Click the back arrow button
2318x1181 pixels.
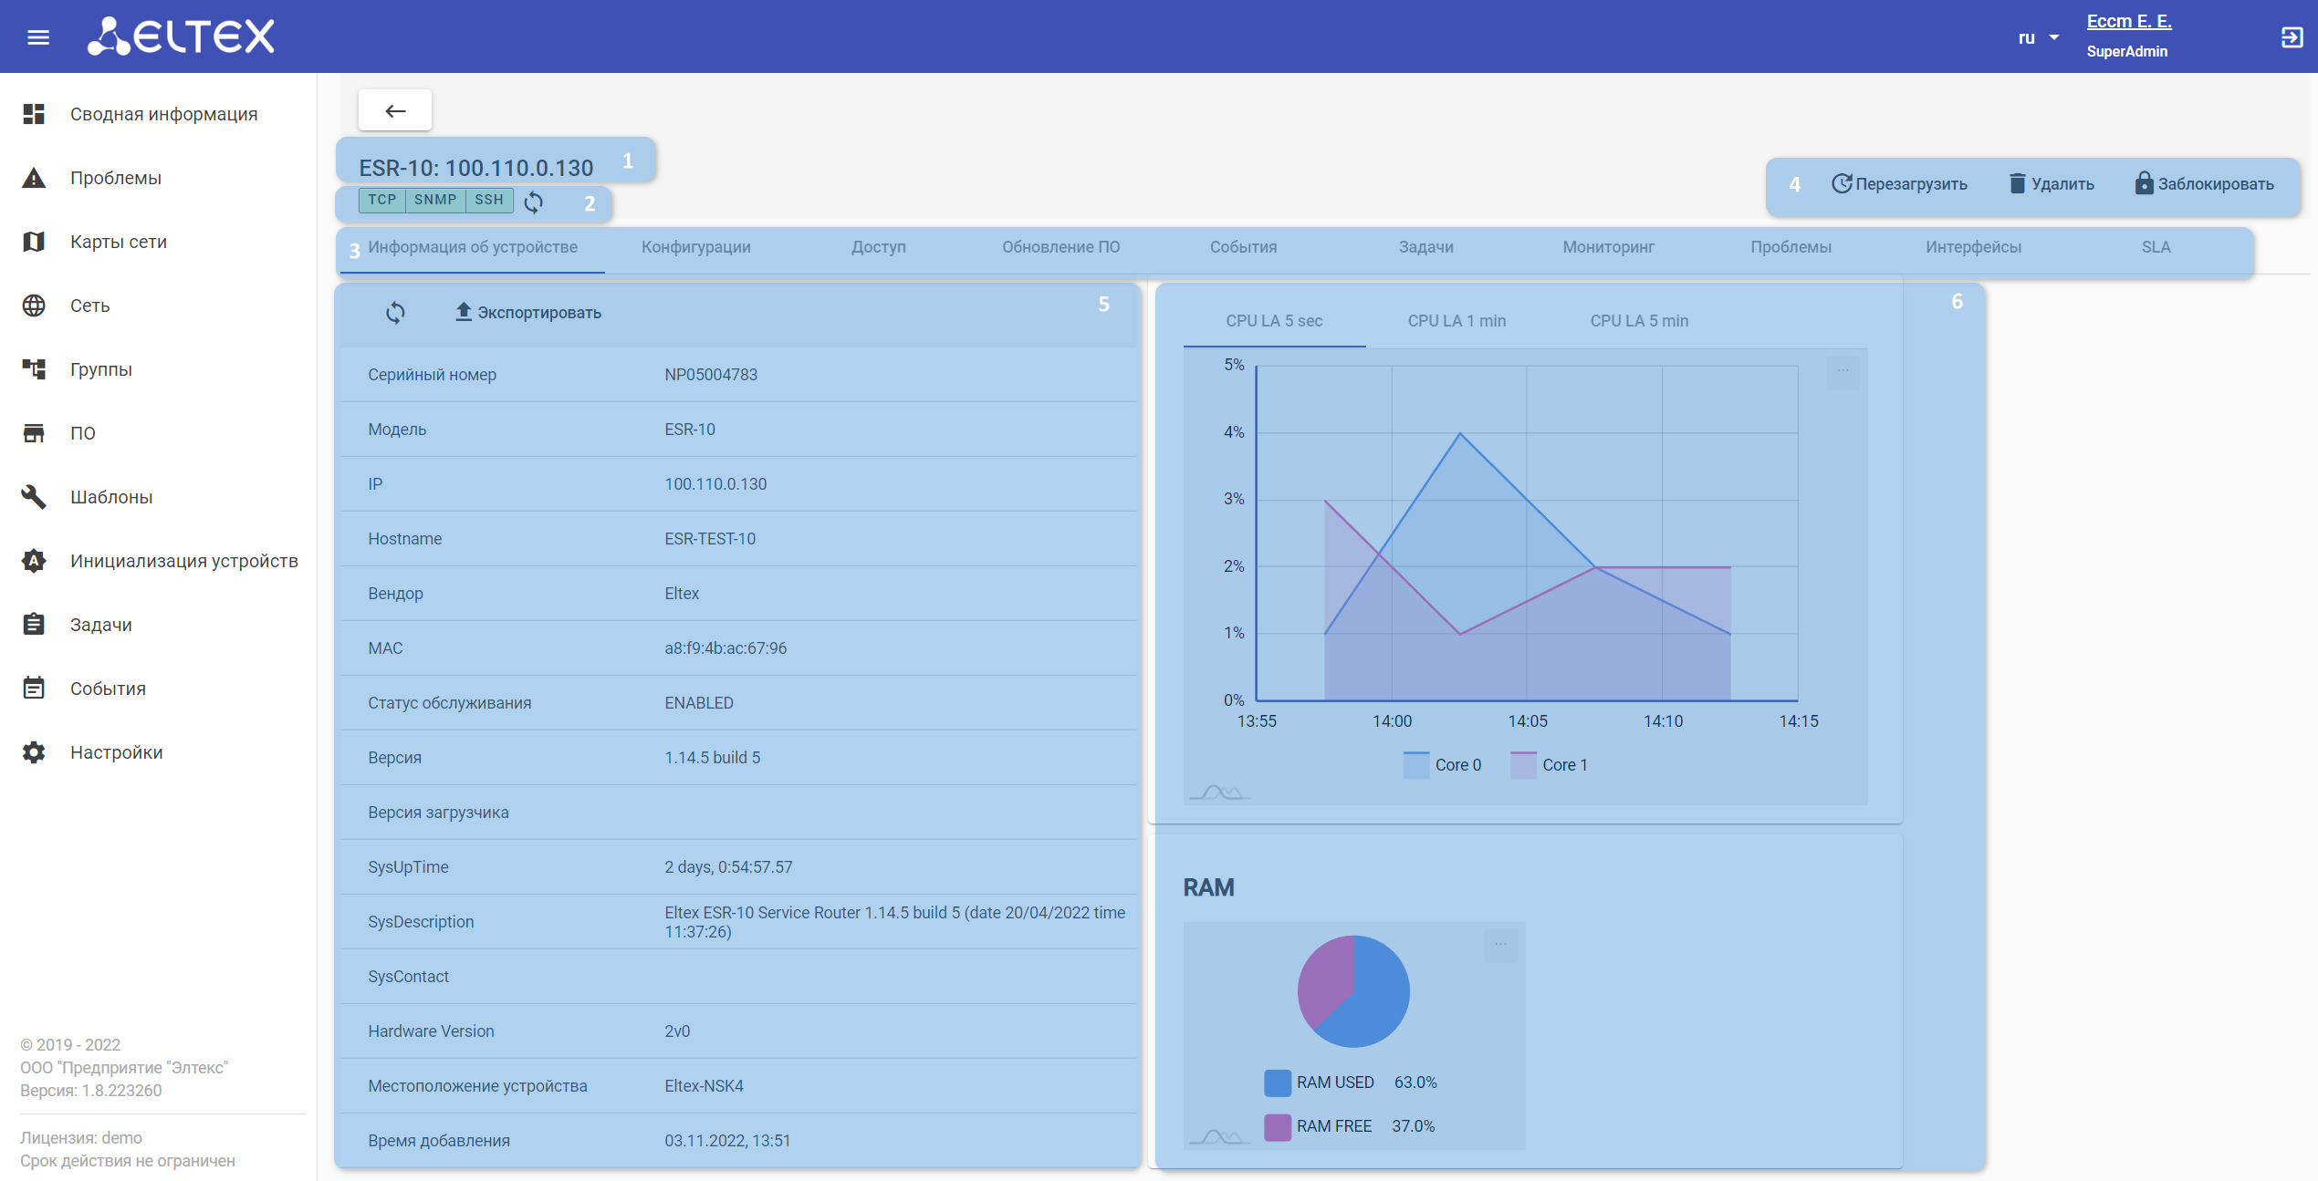coord(395,111)
